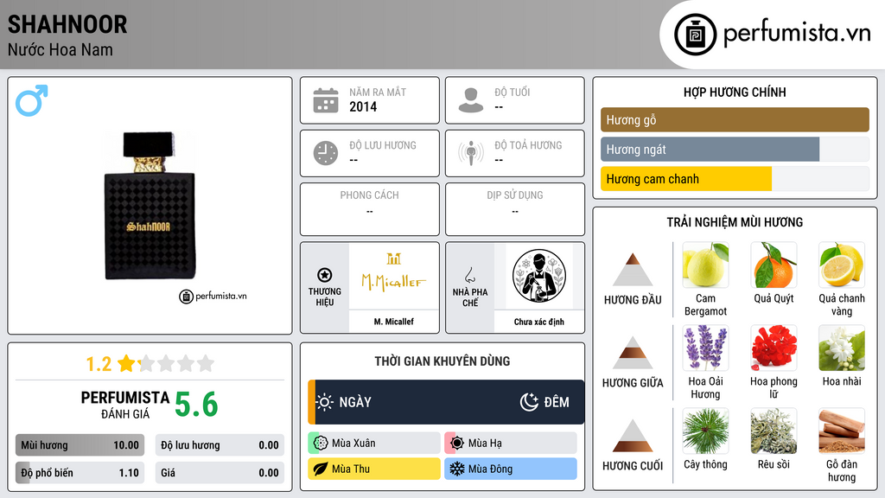Click the Hợp hương chính heading

[x=735, y=92]
